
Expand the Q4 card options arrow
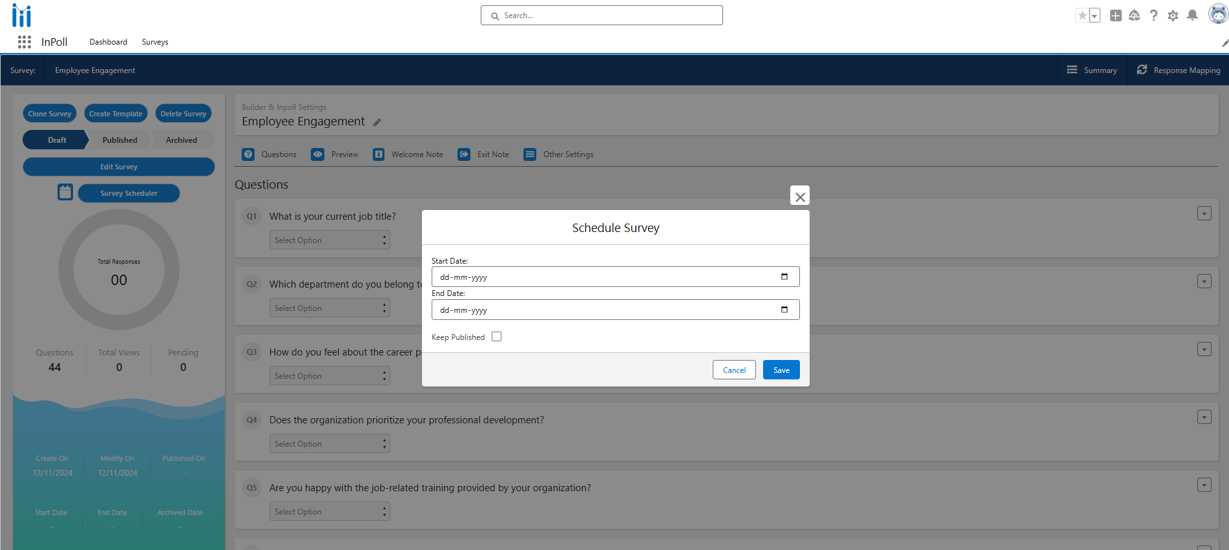1204,418
